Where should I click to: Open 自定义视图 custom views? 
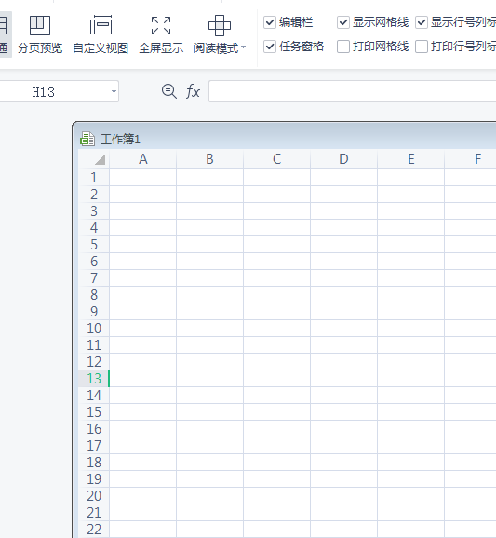coord(101,34)
